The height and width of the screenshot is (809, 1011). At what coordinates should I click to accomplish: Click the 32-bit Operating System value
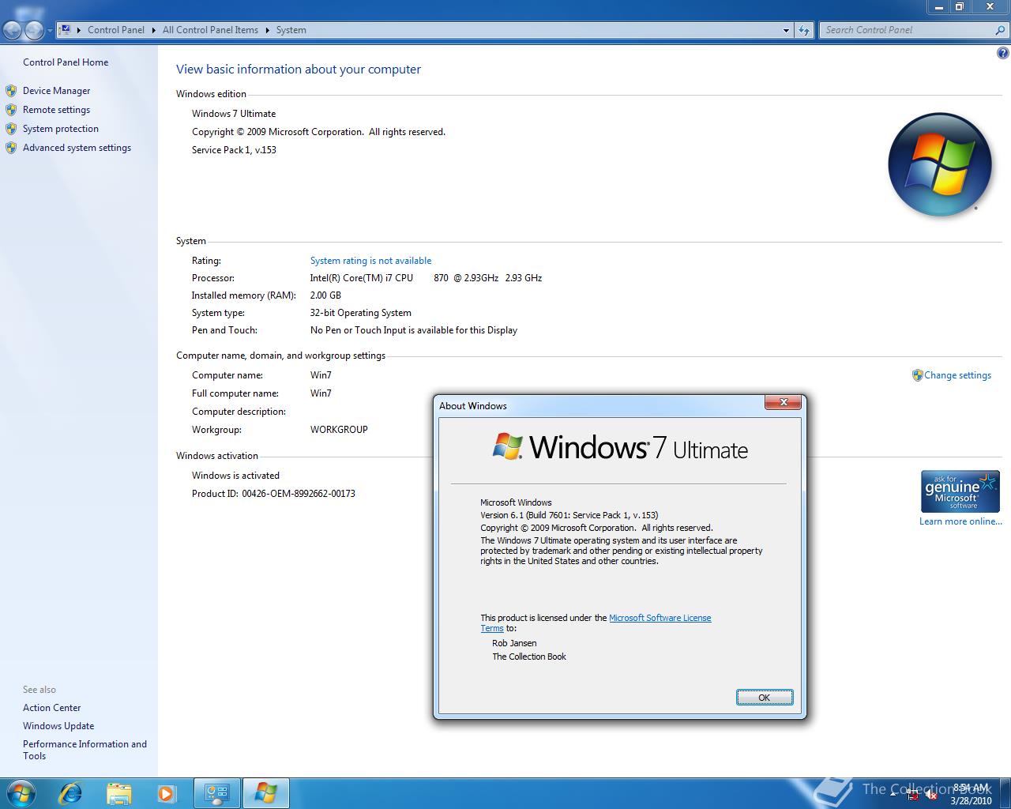(x=360, y=313)
